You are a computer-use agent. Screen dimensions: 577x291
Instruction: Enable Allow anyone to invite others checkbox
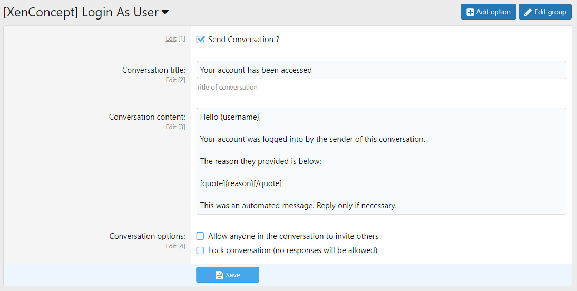tap(200, 236)
